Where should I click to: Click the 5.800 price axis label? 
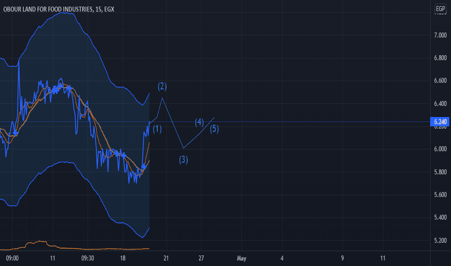[440, 172]
